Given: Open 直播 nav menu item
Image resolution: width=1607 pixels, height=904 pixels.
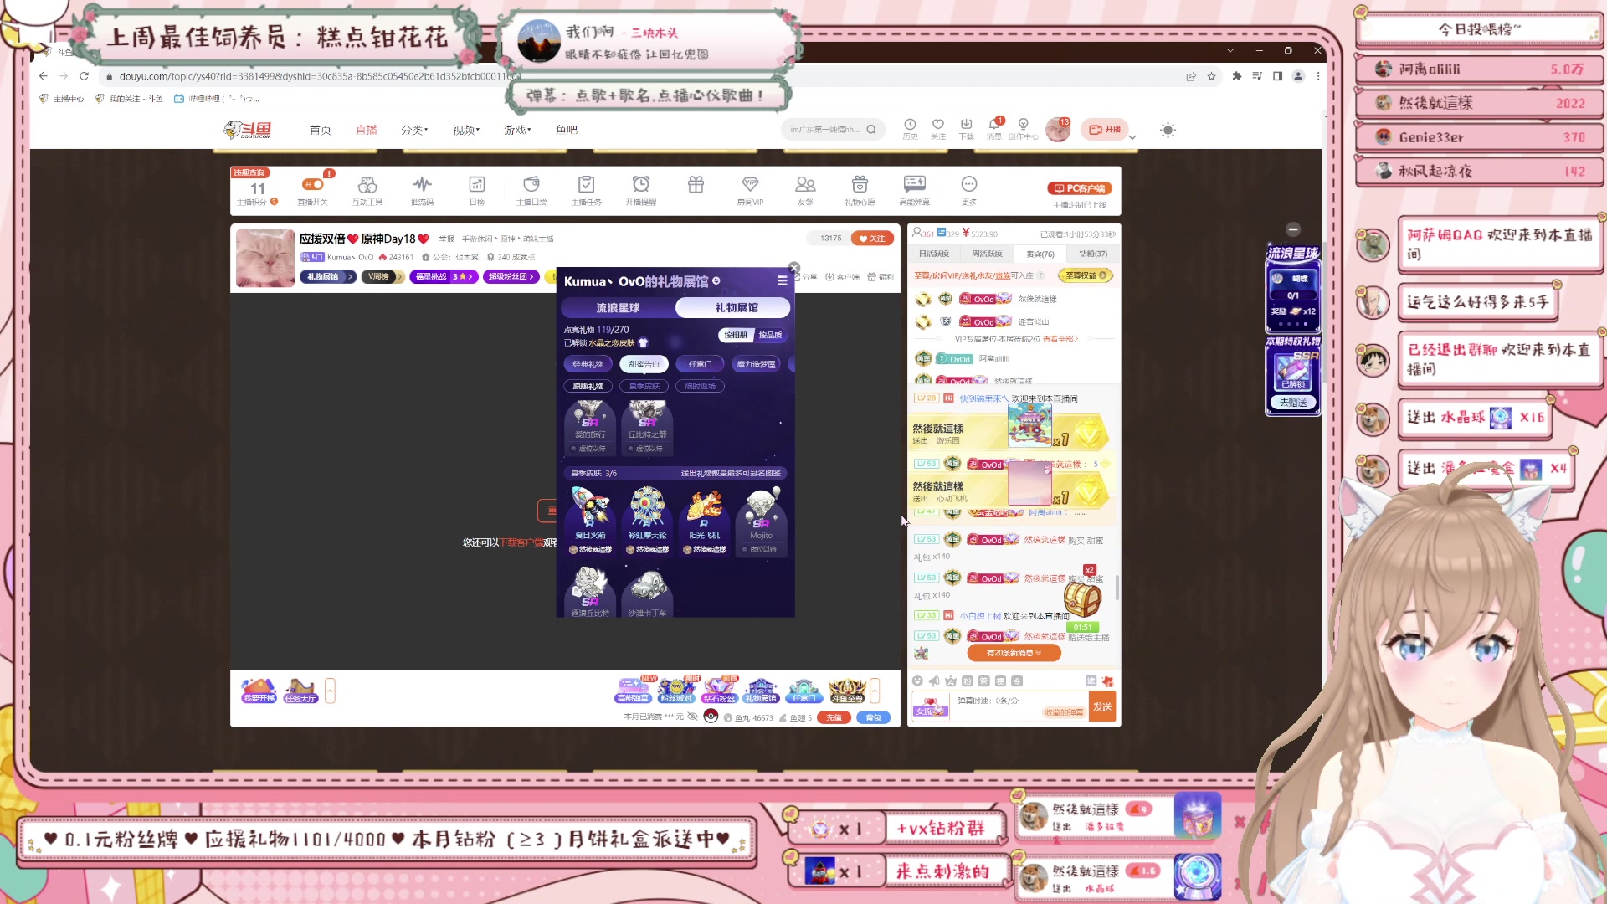Looking at the screenshot, I should click(x=366, y=130).
